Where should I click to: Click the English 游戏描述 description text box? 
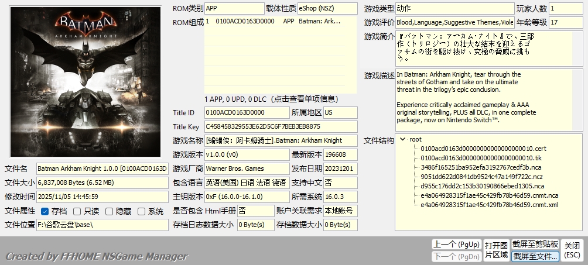tap(488, 99)
